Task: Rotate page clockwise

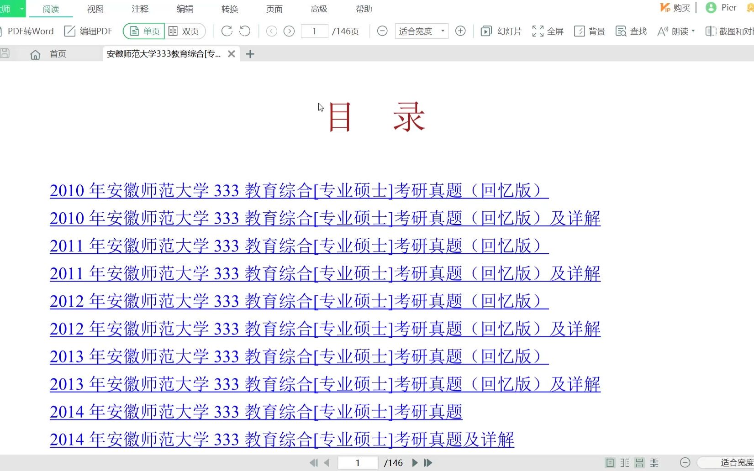Action: pyautogui.click(x=227, y=31)
